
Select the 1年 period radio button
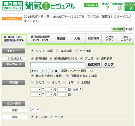pos(65,82)
